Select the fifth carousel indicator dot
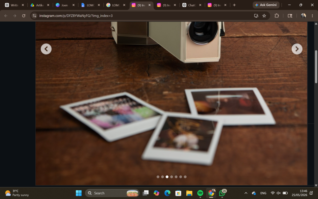 176,177
